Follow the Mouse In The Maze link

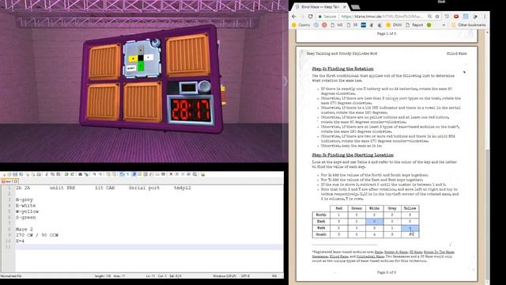click(439, 252)
